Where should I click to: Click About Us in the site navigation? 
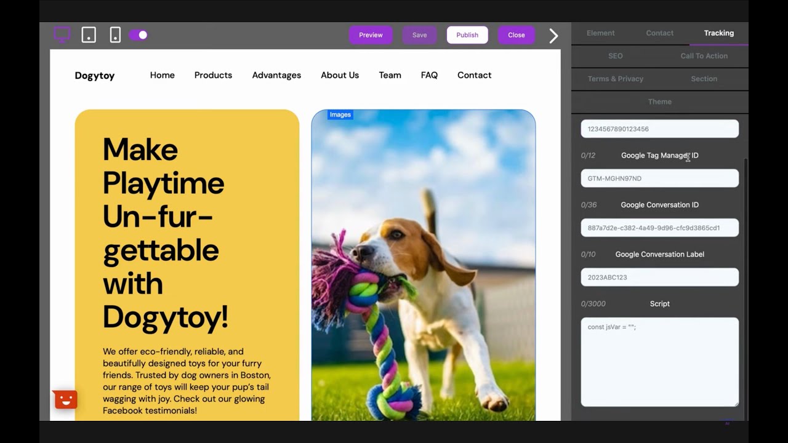(340, 75)
